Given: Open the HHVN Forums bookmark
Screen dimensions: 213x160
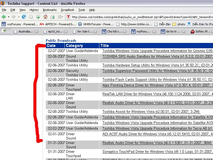Looking at the screenshot, I should pos(96,24).
